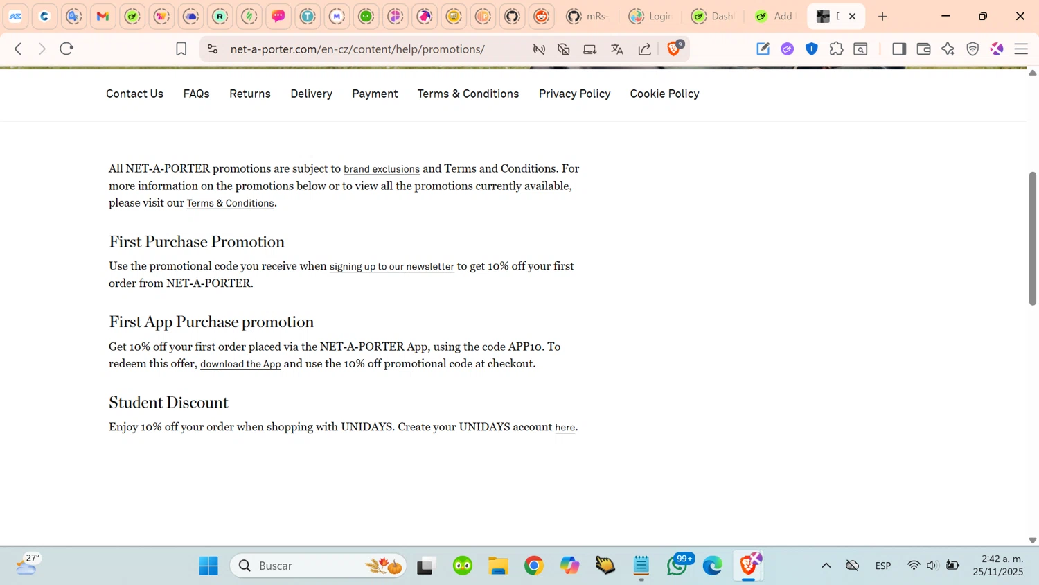
Task: Close the active NET-A-PORTER tab
Action: [x=853, y=16]
